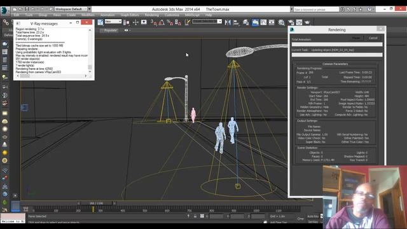Click Pause in the Rendering dialog

[x=356, y=38]
